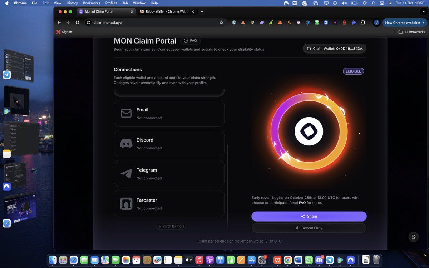429x268 pixels.
Task: Click the claim.monad.xyz address bar
Action: pyautogui.click(x=156, y=22)
